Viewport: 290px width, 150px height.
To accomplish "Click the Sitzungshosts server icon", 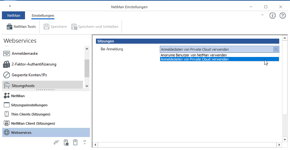I will 7,85.
